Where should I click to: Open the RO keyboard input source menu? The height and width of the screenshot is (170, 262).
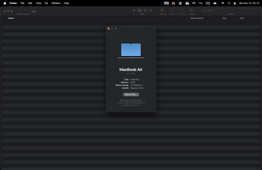[208, 3]
